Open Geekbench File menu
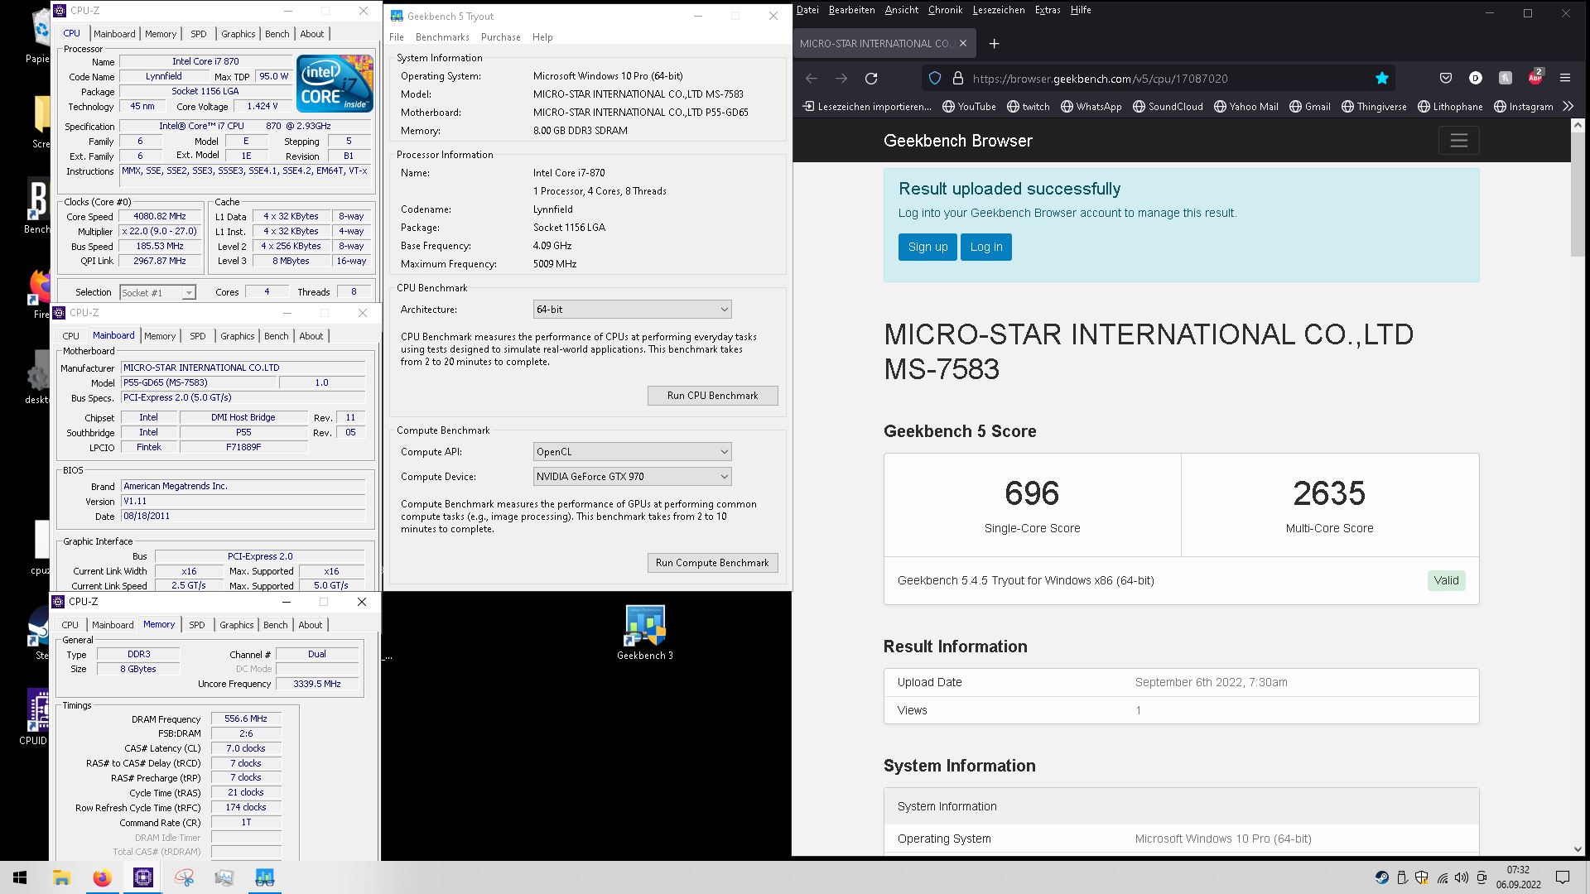The height and width of the screenshot is (894, 1590). click(x=397, y=37)
